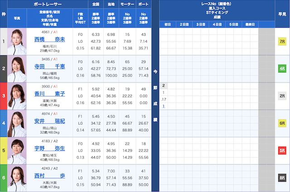Click photo of racer 寺田 千恵
The image size is (290, 192).
(17, 69)
